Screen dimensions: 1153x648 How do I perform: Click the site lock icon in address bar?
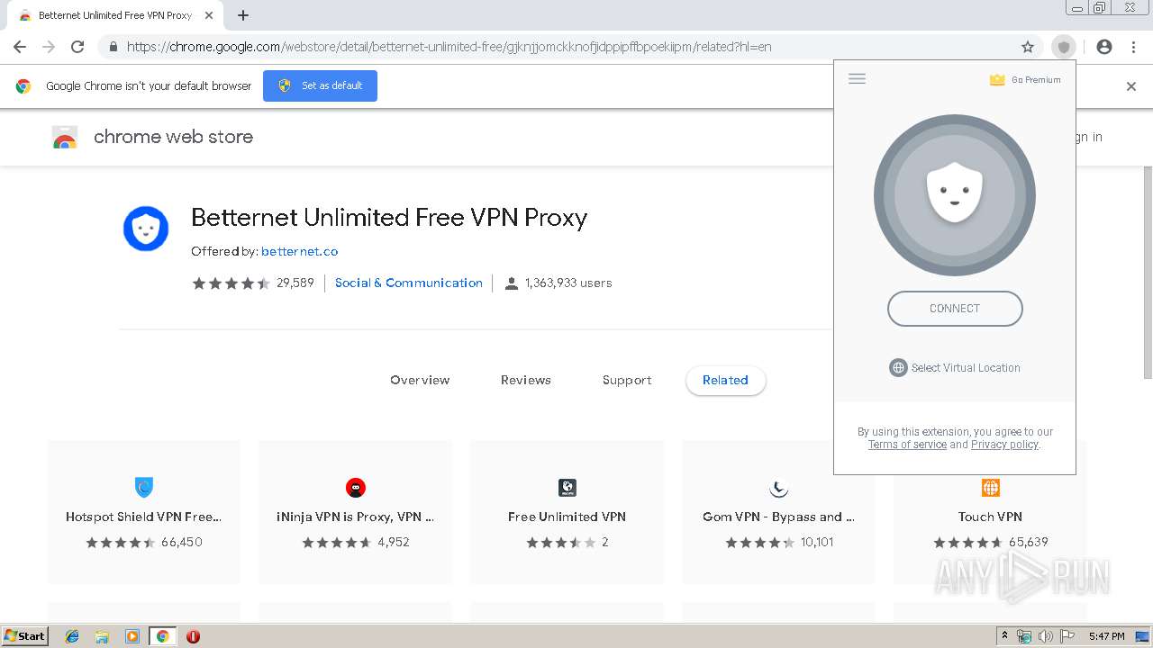pyautogui.click(x=113, y=47)
